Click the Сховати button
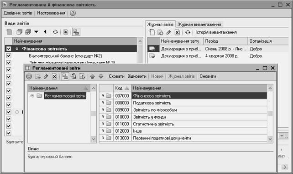The width and height of the screenshot is (293, 174). coord(116,76)
